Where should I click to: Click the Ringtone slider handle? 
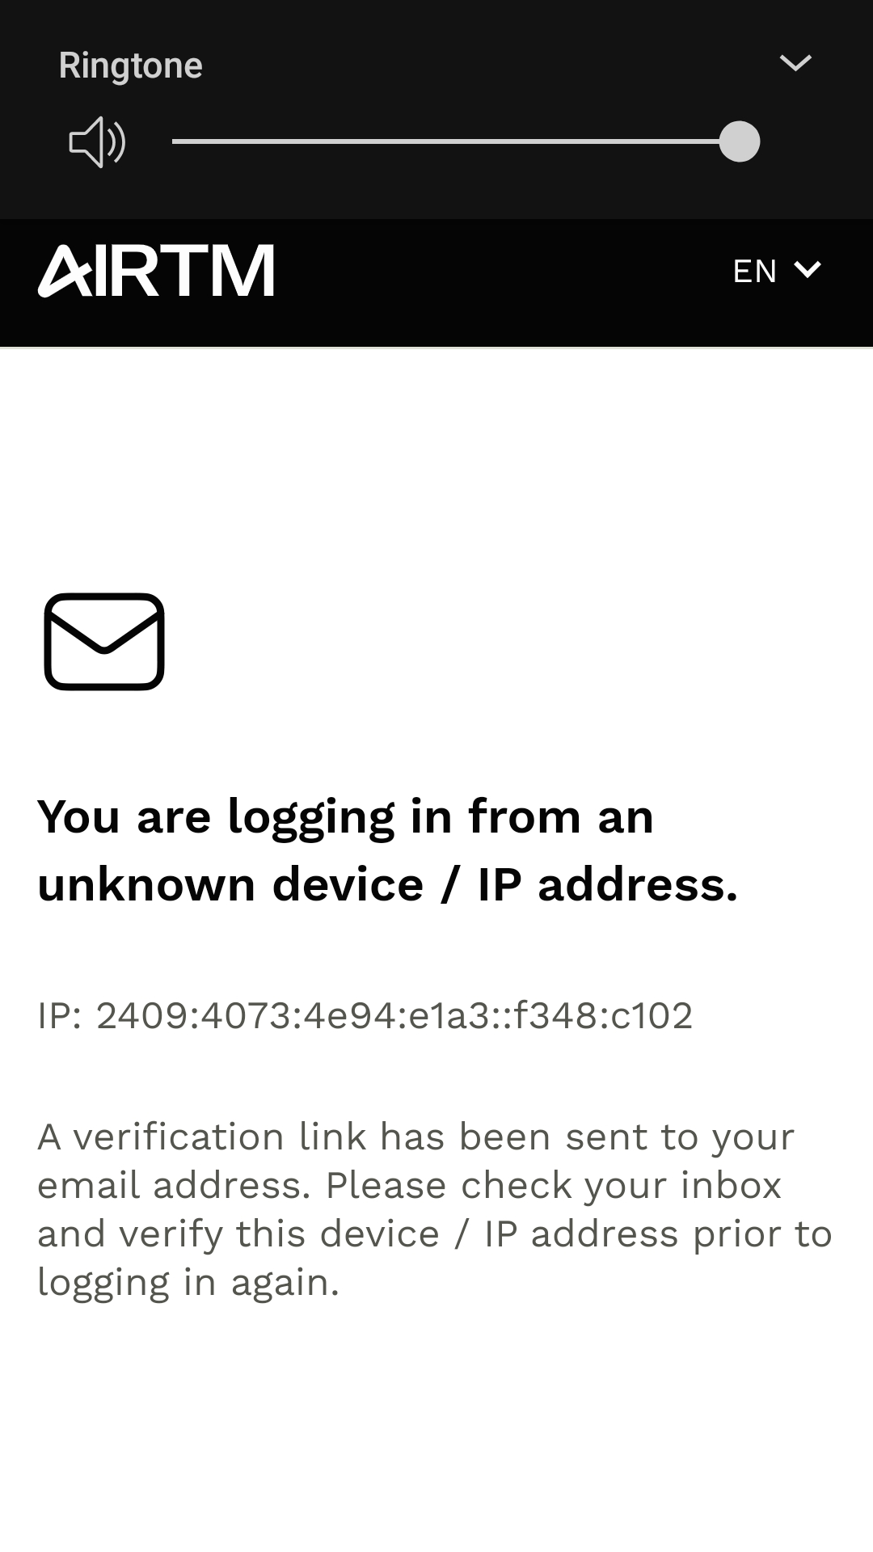coord(739,142)
